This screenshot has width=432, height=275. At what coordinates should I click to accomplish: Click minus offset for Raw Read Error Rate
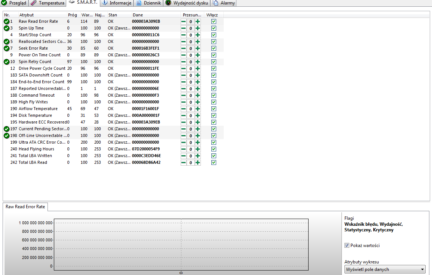coord(184,21)
